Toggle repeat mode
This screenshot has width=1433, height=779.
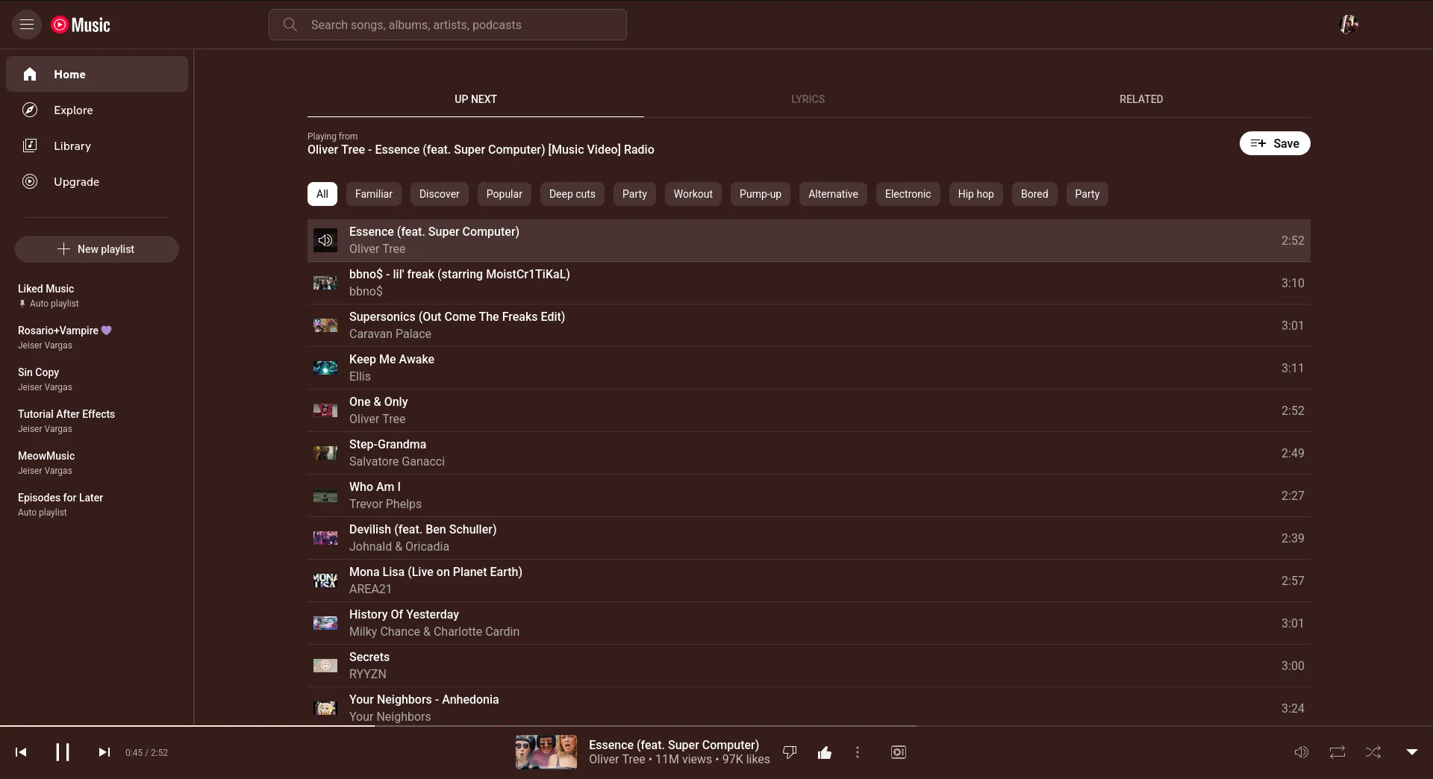point(1337,752)
